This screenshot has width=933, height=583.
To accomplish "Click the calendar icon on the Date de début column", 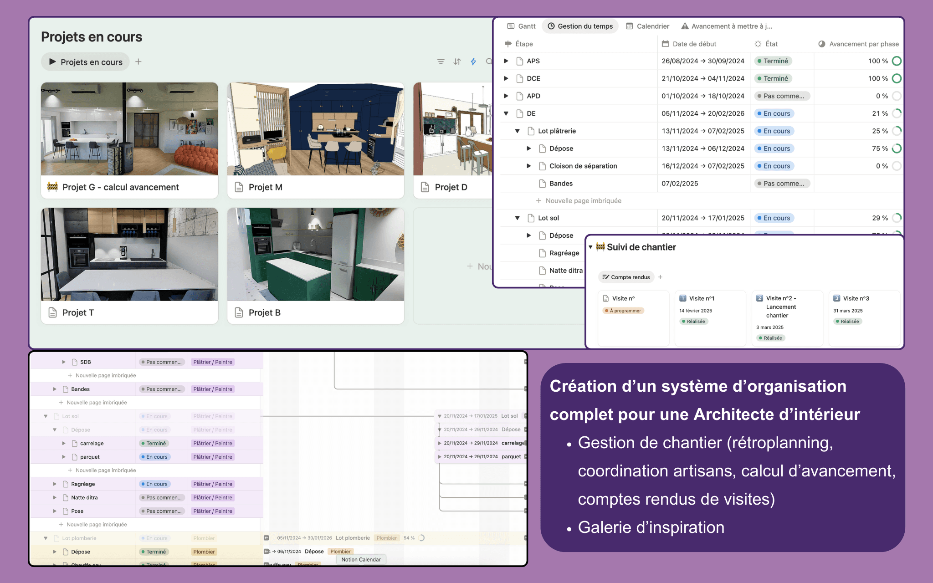I will (x=665, y=44).
